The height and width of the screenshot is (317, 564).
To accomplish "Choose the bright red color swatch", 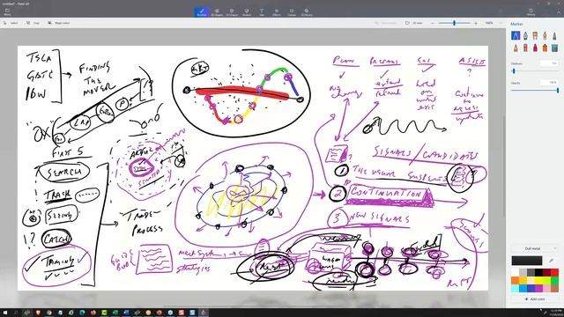I will click(x=554, y=272).
